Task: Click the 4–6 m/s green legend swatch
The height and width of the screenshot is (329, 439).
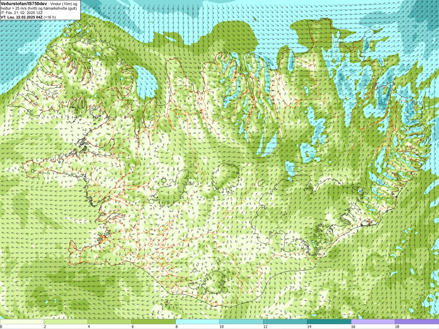Action: point(110,322)
